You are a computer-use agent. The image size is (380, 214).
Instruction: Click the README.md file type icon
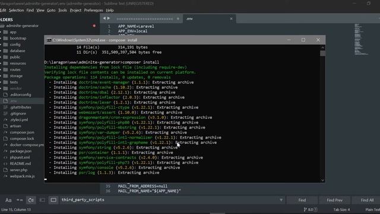5,164
